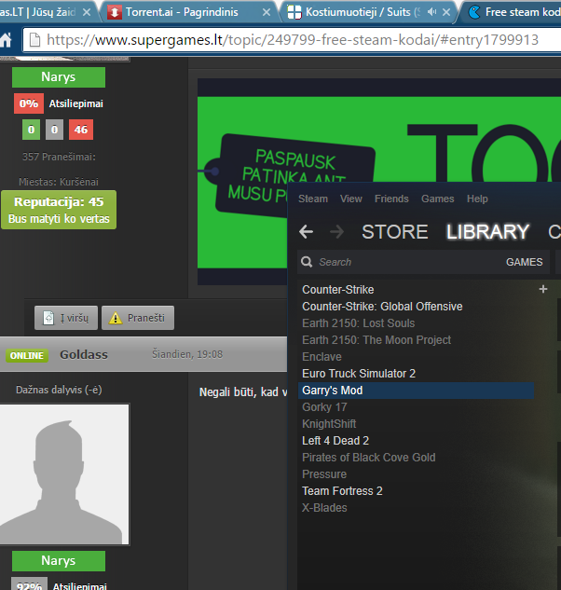Click the page icon in the address bar
Screen dimensions: 561x590
point(35,40)
